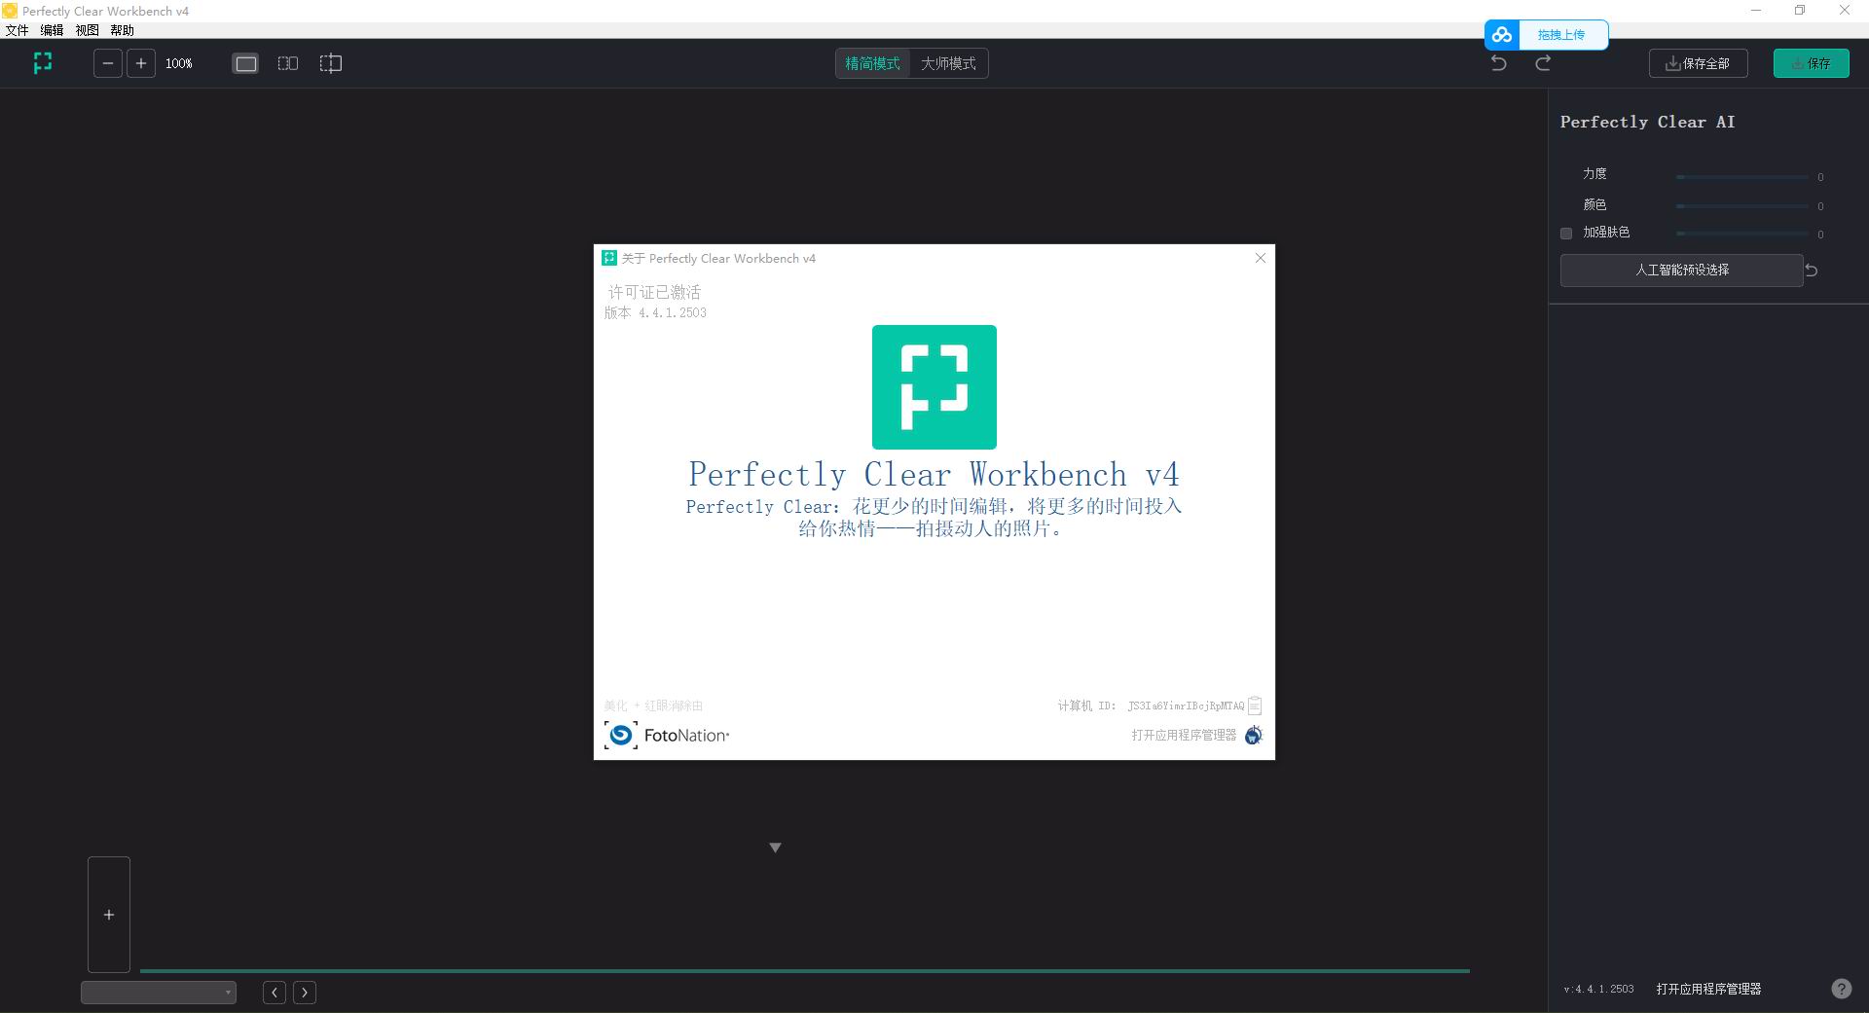Adjust the 颜色 slider

(1742, 206)
